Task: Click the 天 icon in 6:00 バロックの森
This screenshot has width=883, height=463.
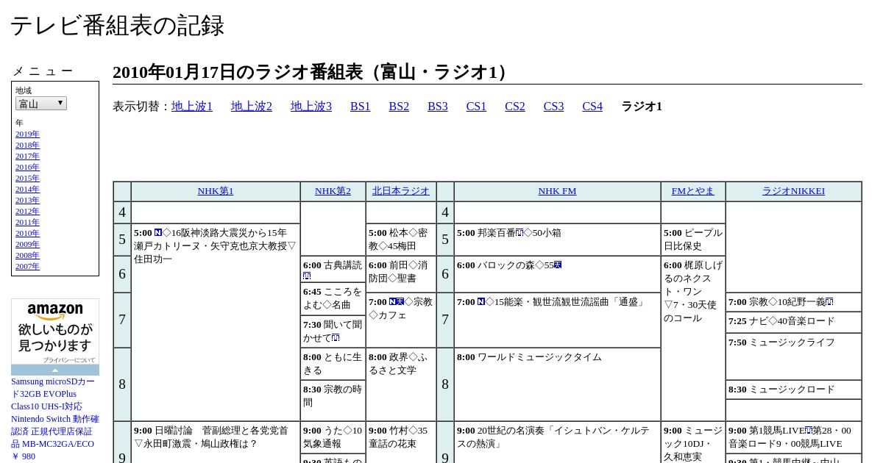Action: point(558,265)
